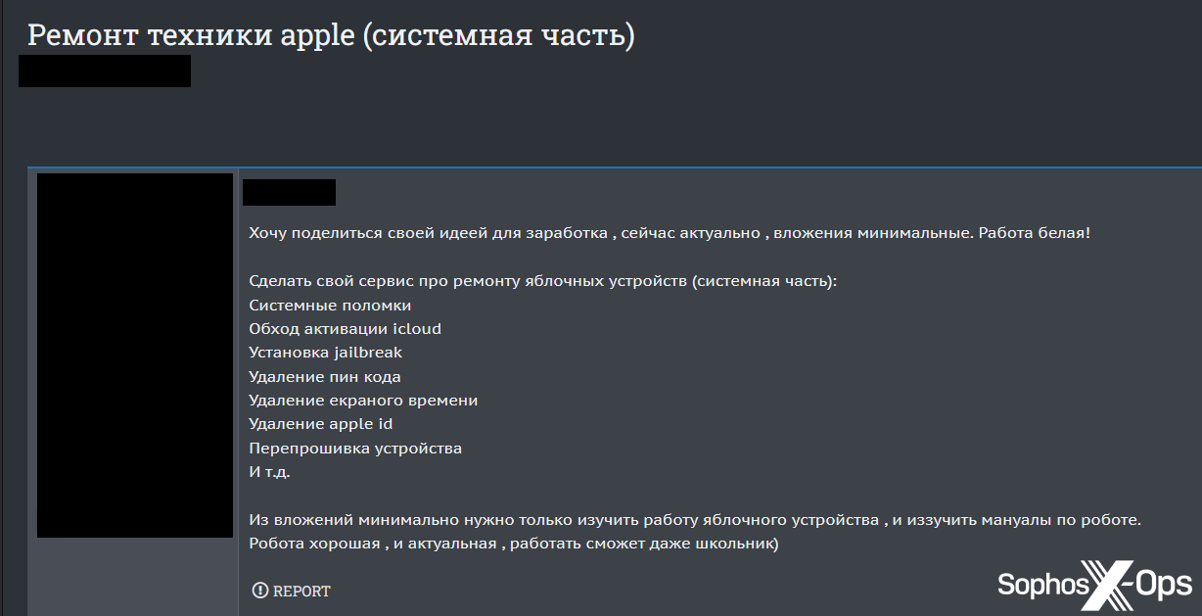Click the 'Удаление екраного времени' line
This screenshot has width=1202, height=616.
tap(363, 401)
